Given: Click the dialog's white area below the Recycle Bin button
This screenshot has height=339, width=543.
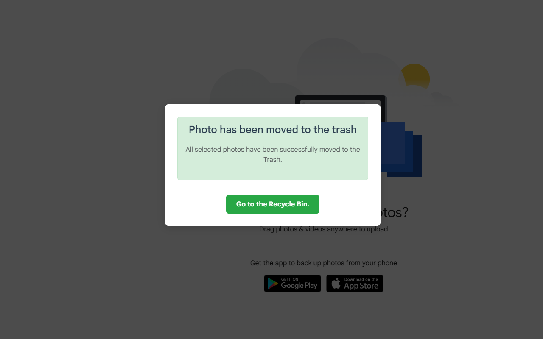Looking at the screenshot, I should pyautogui.click(x=273, y=220).
